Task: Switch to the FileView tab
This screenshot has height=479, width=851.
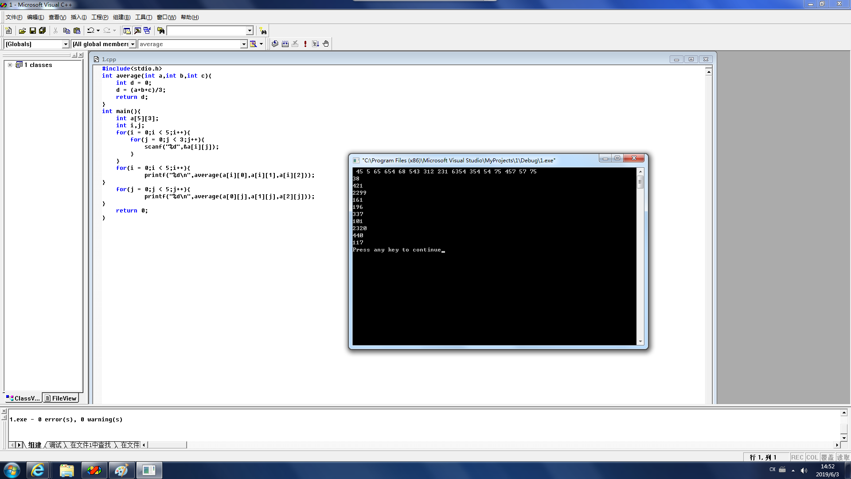Action: 61,398
